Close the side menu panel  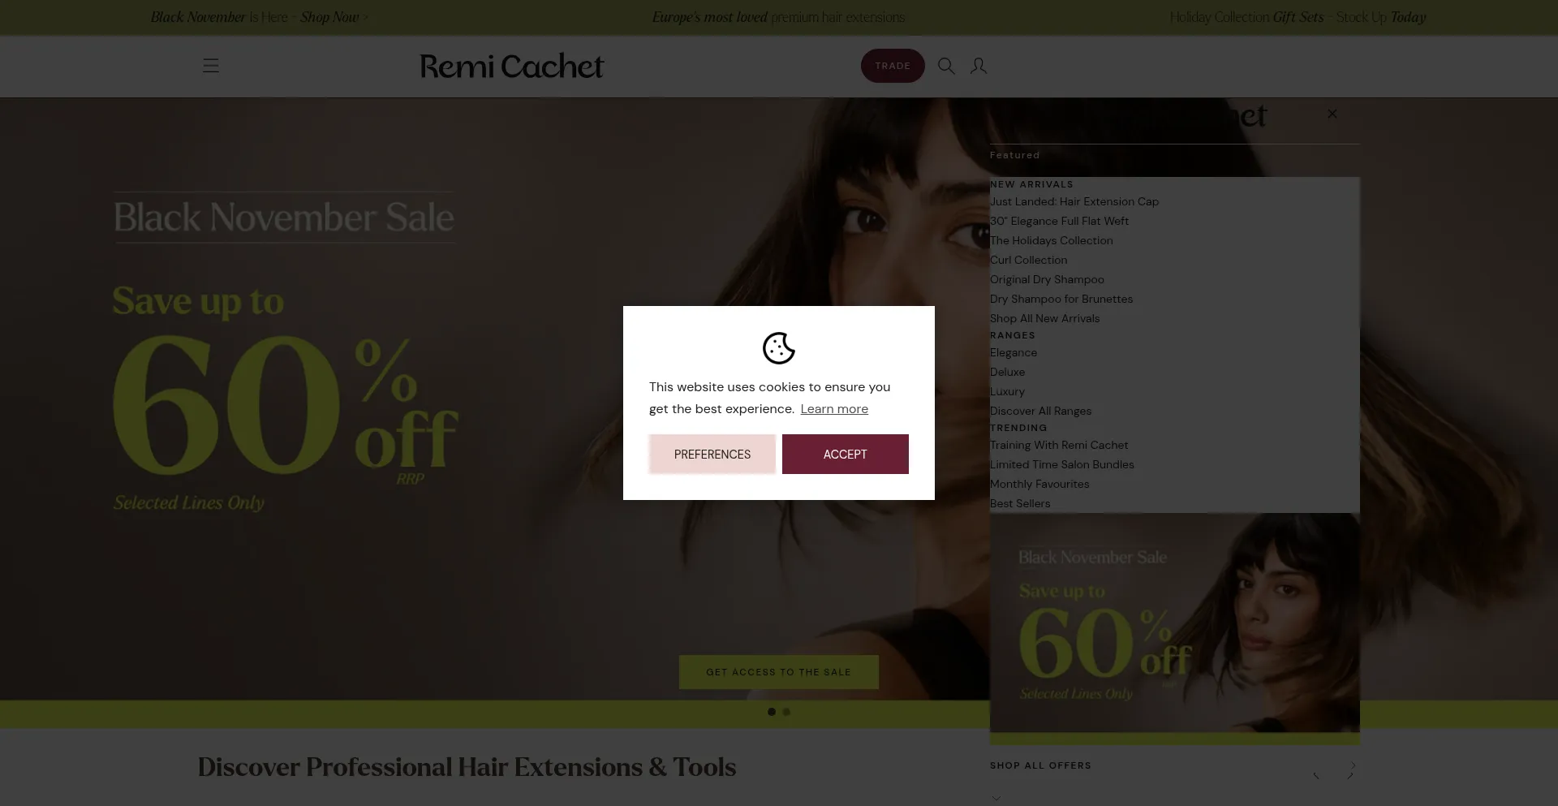click(x=1332, y=114)
